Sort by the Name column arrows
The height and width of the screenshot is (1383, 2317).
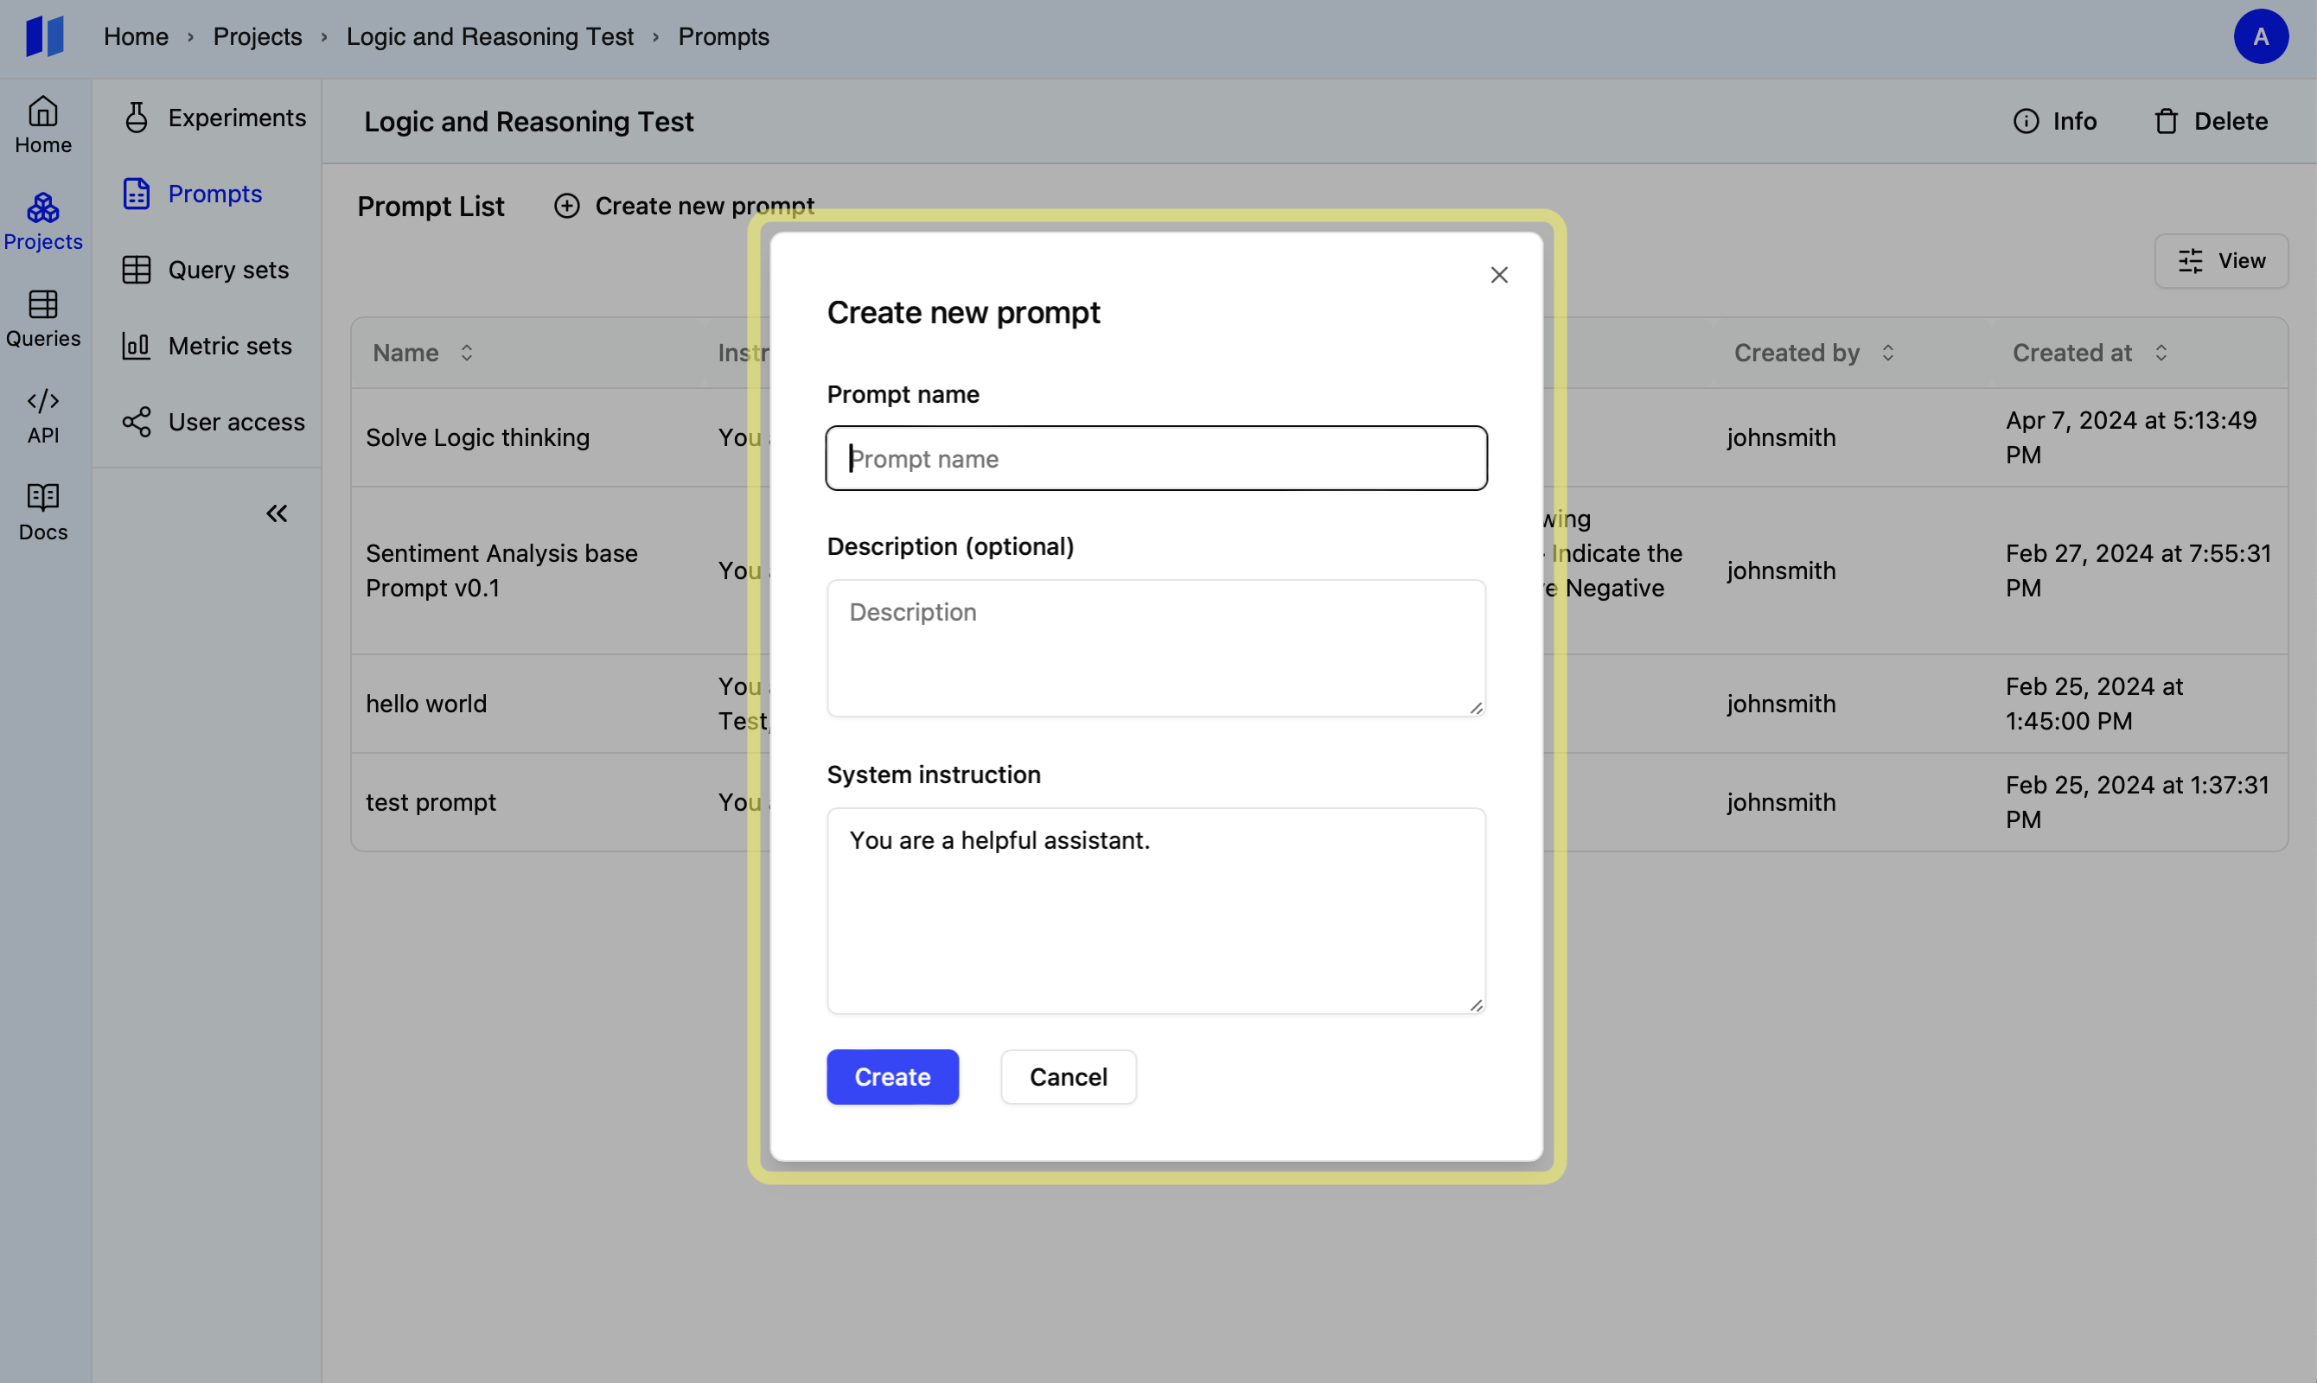pos(467,354)
